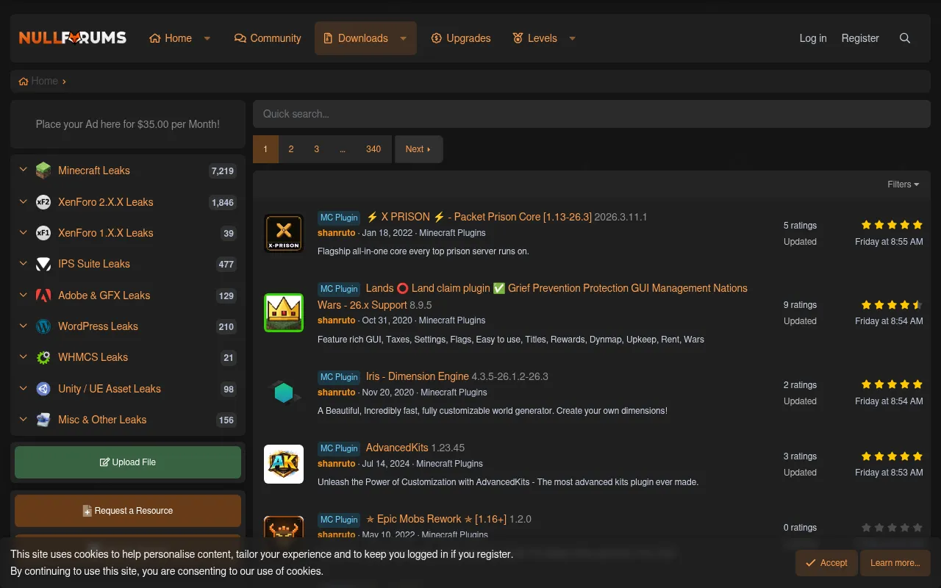Expand the Levels menu dropdown arrow
941x588 pixels.
click(572, 38)
